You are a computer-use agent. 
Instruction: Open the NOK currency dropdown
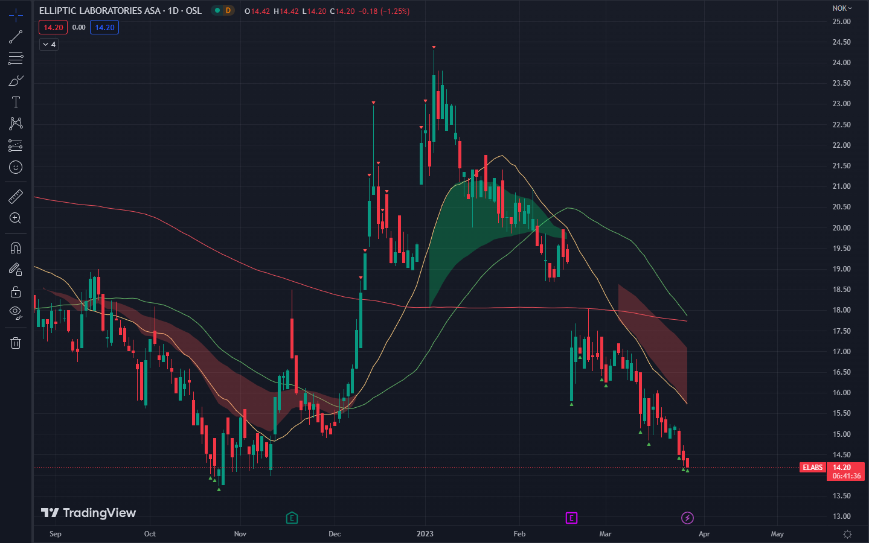(x=842, y=8)
